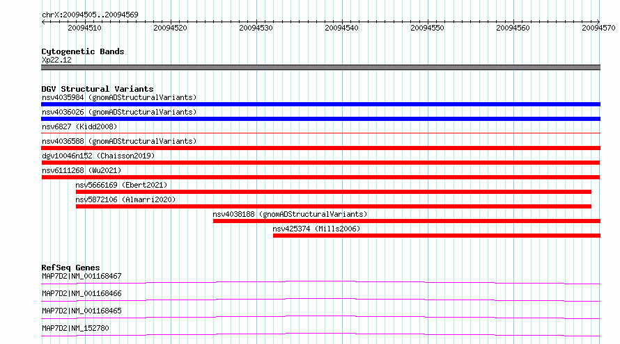Viewport: 620px width, 344px height.
Task: Open variant label nsv6111268 (Wu2021)
Action: 82,170
